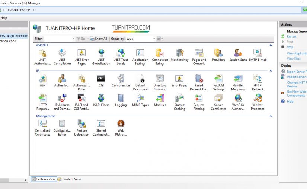Open .NET Compilation feature
307x189 pixels.
pos(62,57)
